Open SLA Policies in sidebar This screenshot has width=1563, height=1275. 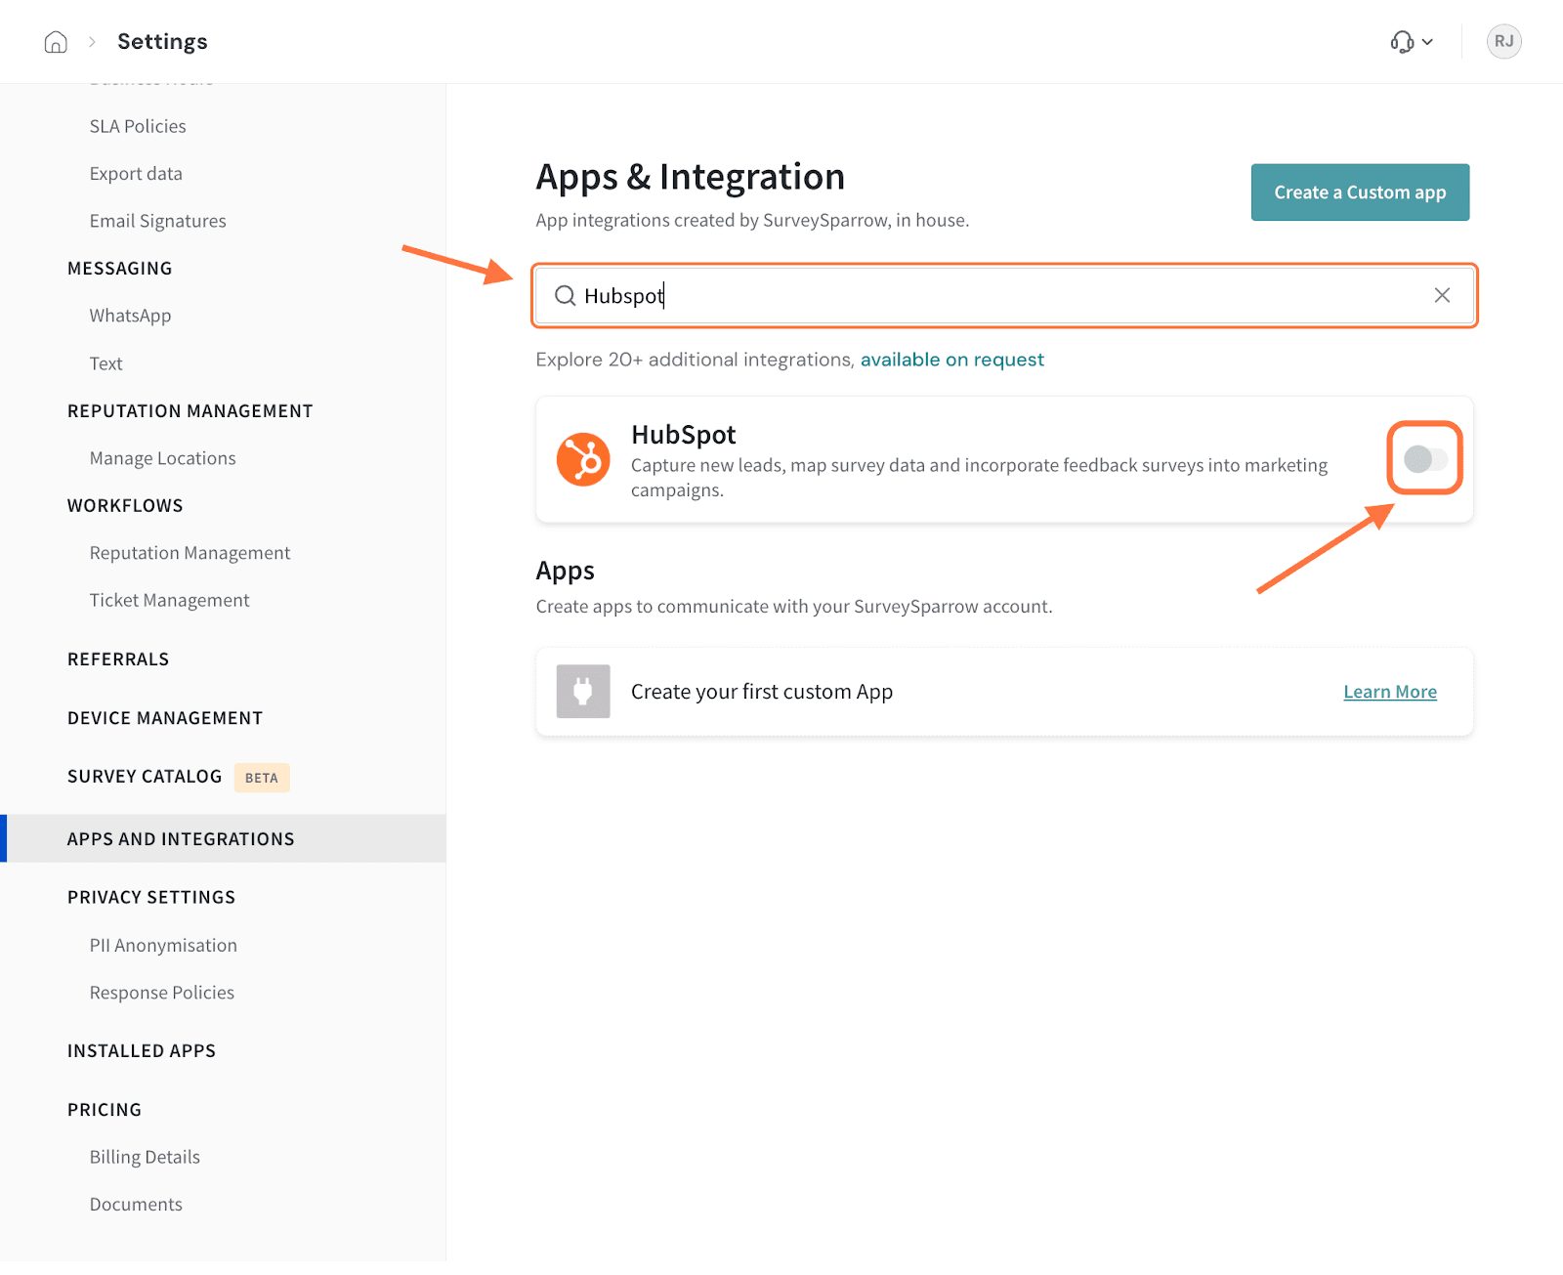(138, 126)
